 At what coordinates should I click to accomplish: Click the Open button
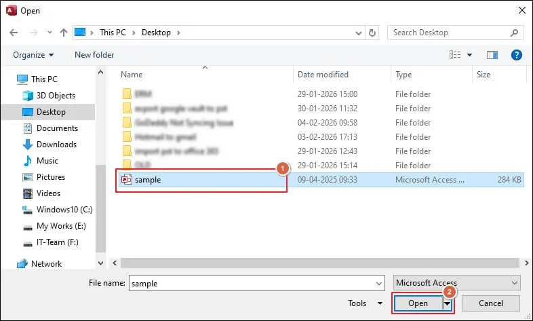[x=418, y=303]
